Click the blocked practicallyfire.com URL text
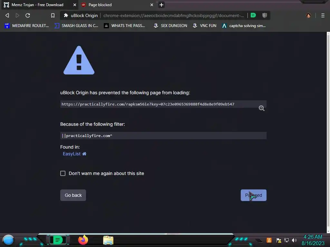The height and width of the screenshot is (247, 330). click(148, 104)
